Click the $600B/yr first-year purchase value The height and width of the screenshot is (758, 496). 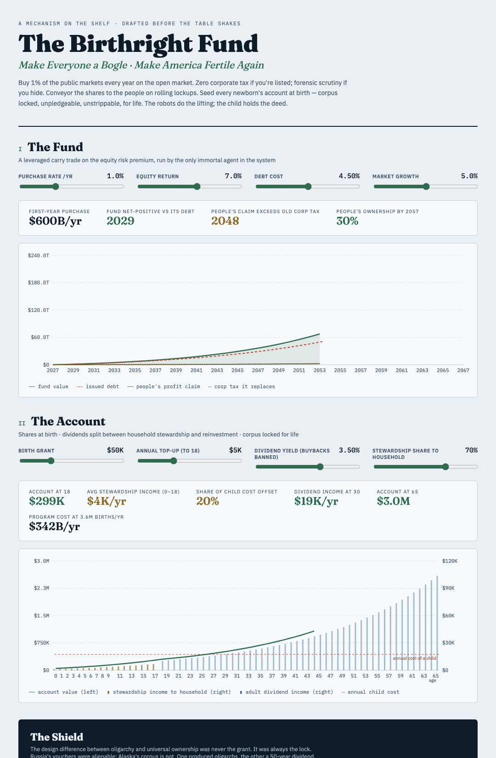coord(55,221)
